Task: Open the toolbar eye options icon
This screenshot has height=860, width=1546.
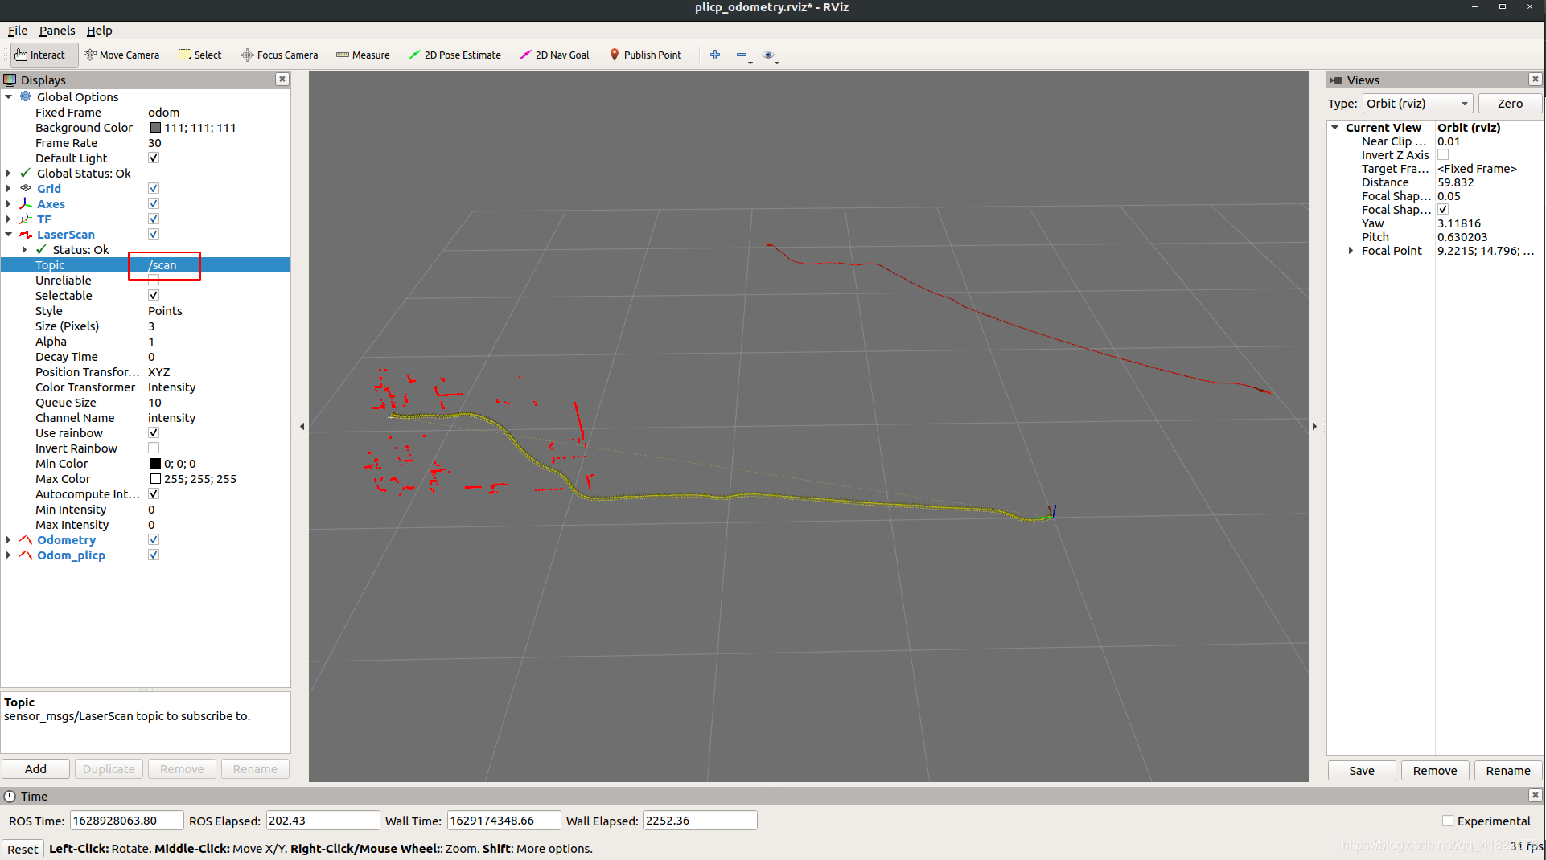Action: tap(769, 55)
